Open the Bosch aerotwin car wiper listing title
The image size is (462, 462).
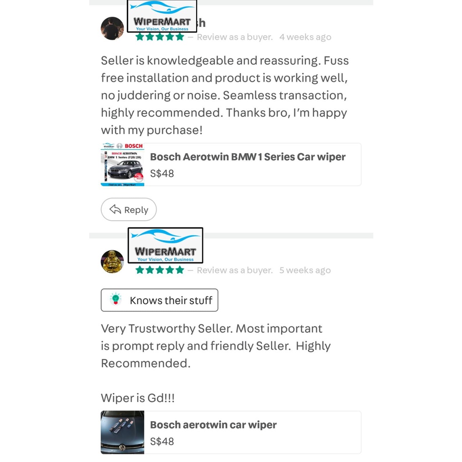(x=213, y=425)
